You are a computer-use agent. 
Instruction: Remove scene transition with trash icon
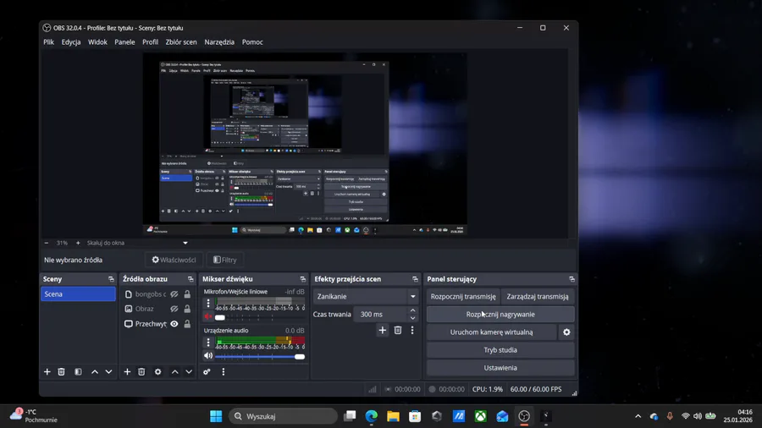point(398,331)
